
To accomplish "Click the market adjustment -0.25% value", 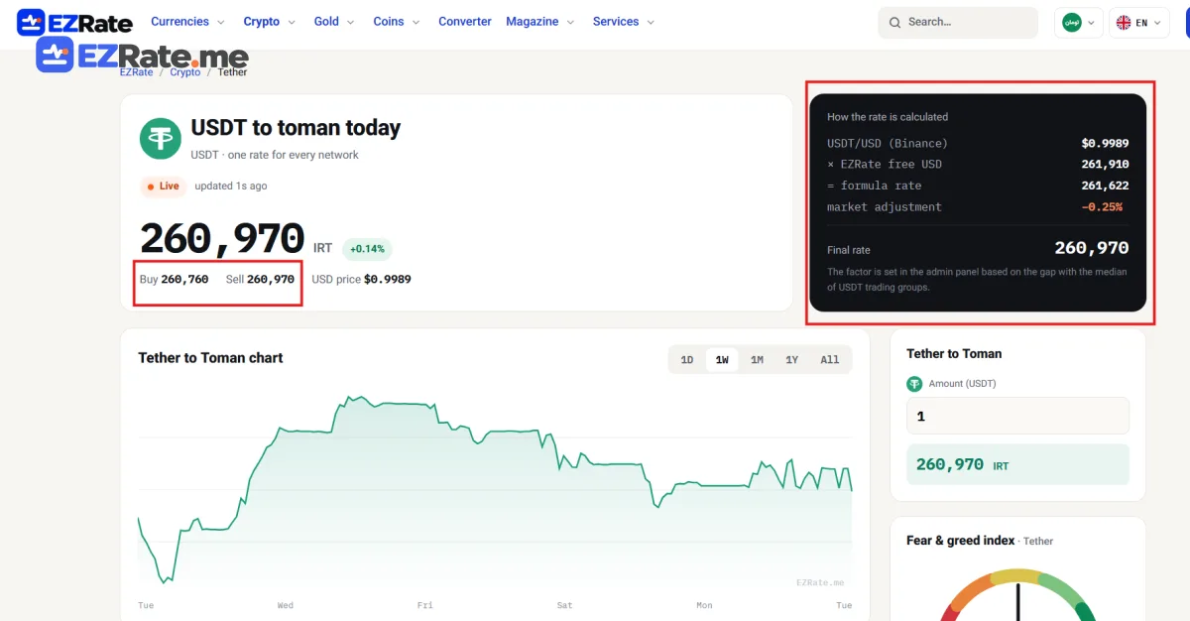I will (x=1102, y=207).
